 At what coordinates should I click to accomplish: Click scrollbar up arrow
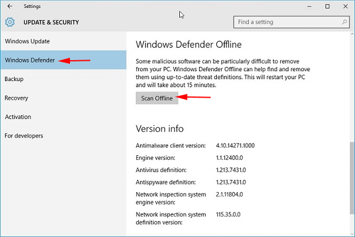pos(352,34)
